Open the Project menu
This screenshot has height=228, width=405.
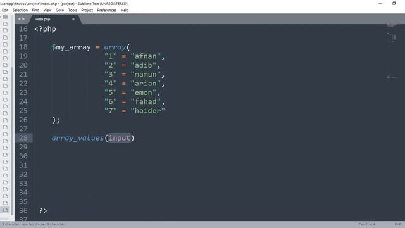[87, 10]
